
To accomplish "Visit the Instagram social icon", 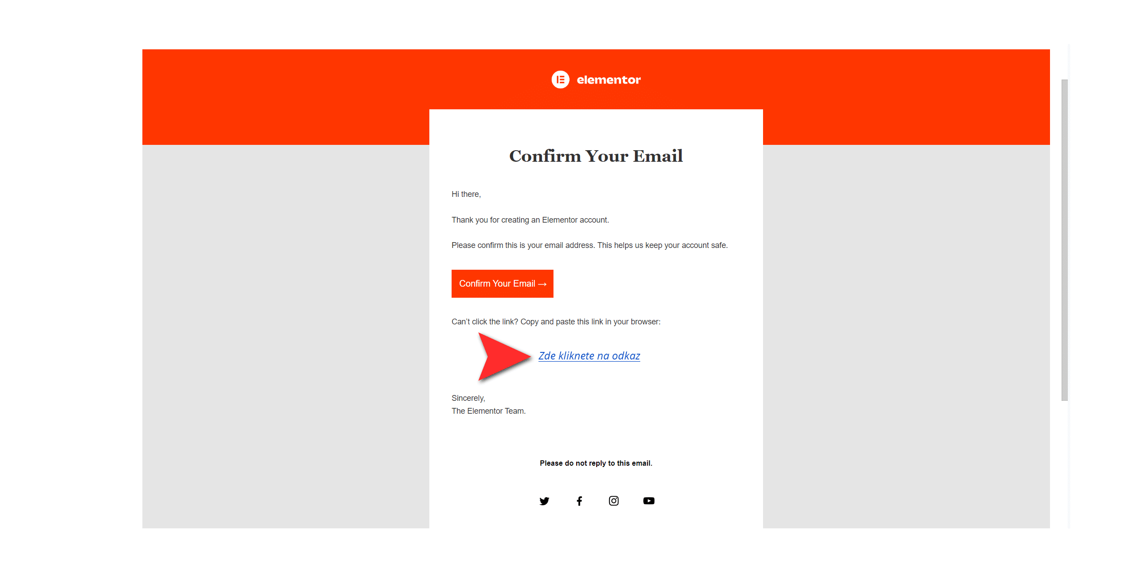I will [614, 501].
